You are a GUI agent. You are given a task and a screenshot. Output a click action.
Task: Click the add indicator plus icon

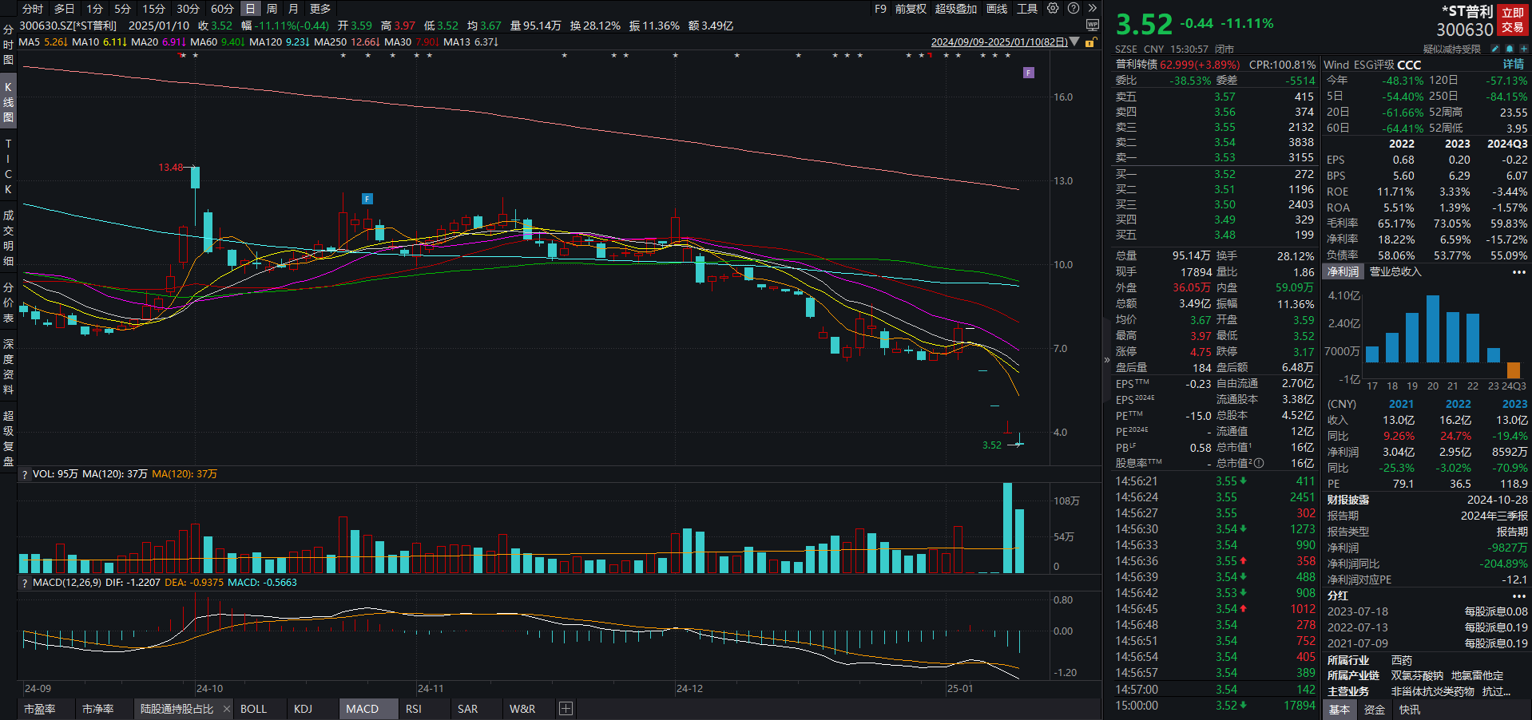pos(566,709)
